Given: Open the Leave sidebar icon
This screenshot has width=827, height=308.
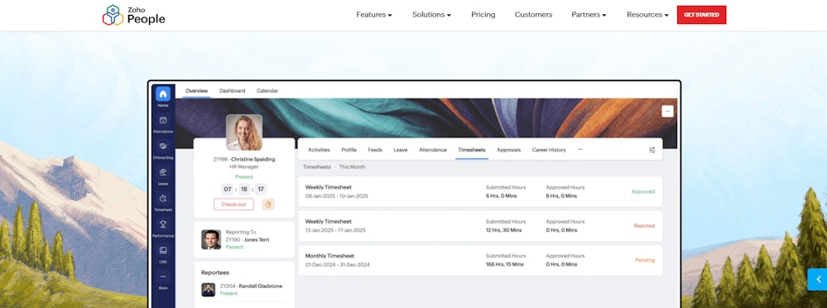Looking at the screenshot, I should pyautogui.click(x=163, y=172).
